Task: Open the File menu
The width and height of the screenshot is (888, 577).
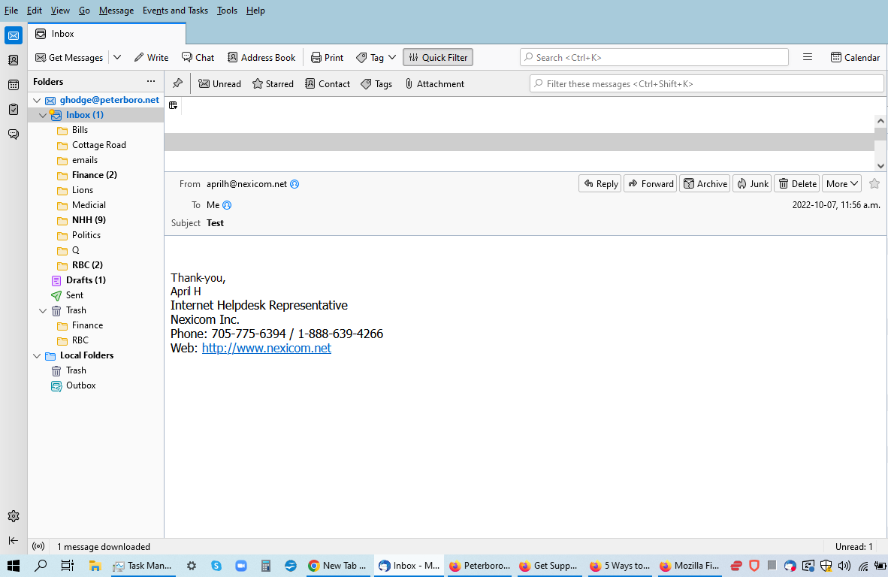Action: pos(11,11)
